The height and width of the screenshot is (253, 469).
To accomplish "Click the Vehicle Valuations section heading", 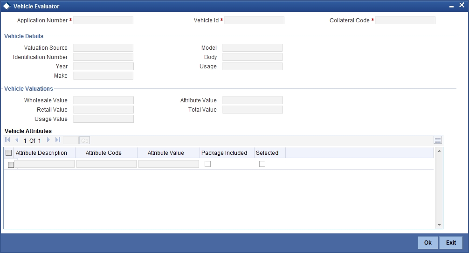I will [x=29, y=89].
